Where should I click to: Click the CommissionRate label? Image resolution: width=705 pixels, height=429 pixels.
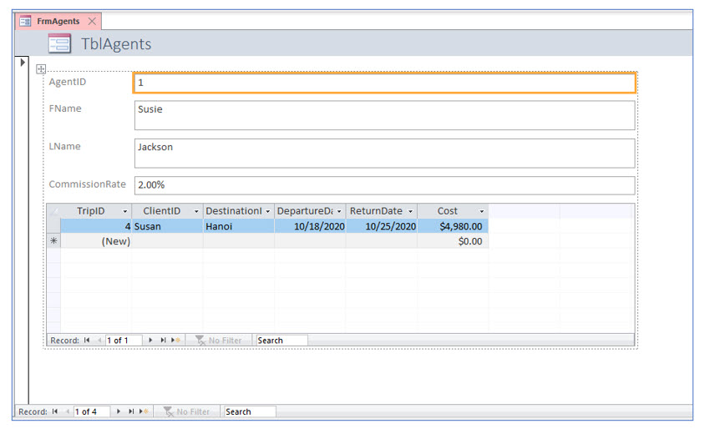(x=87, y=184)
